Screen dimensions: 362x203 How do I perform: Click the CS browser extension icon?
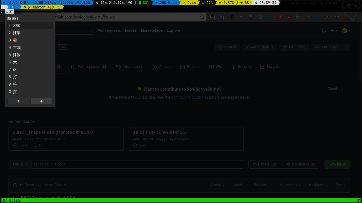(308, 17)
